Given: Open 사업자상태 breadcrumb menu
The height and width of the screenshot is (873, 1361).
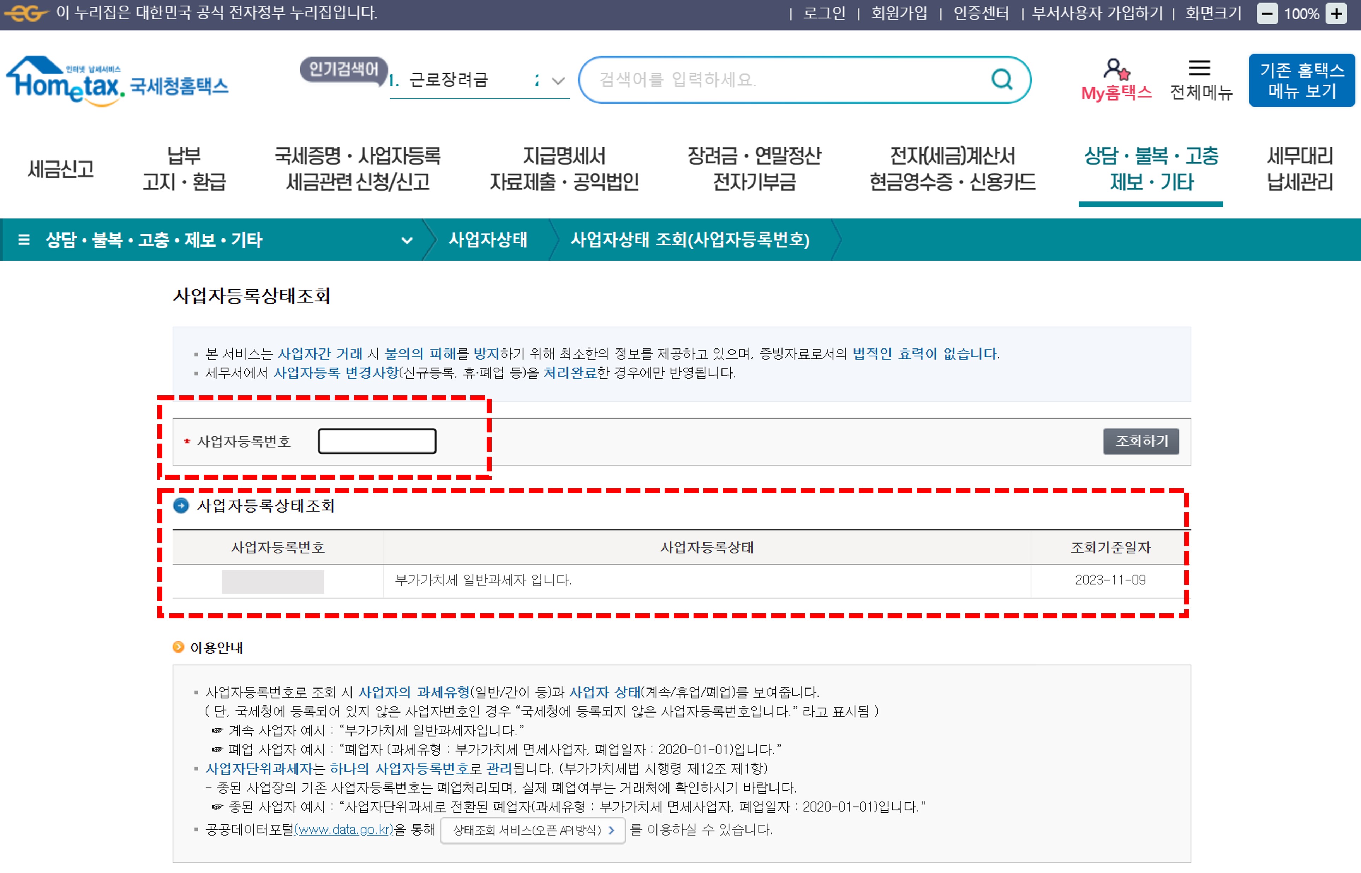Looking at the screenshot, I should 488,240.
